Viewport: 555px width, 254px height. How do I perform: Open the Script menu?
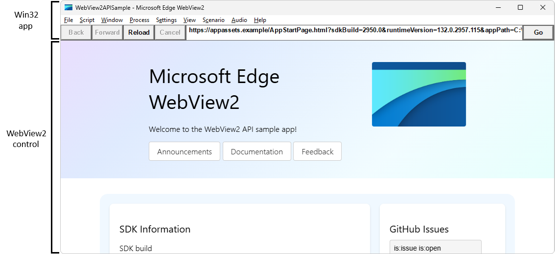pos(87,20)
